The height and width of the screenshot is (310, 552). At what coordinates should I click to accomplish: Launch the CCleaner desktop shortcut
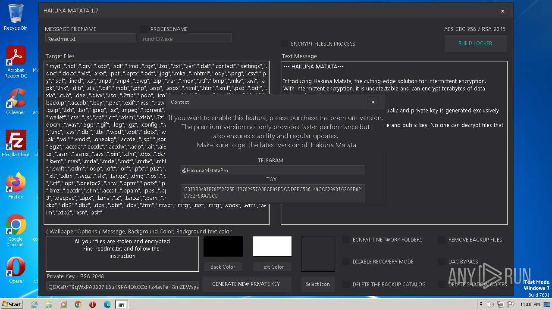tap(16, 102)
